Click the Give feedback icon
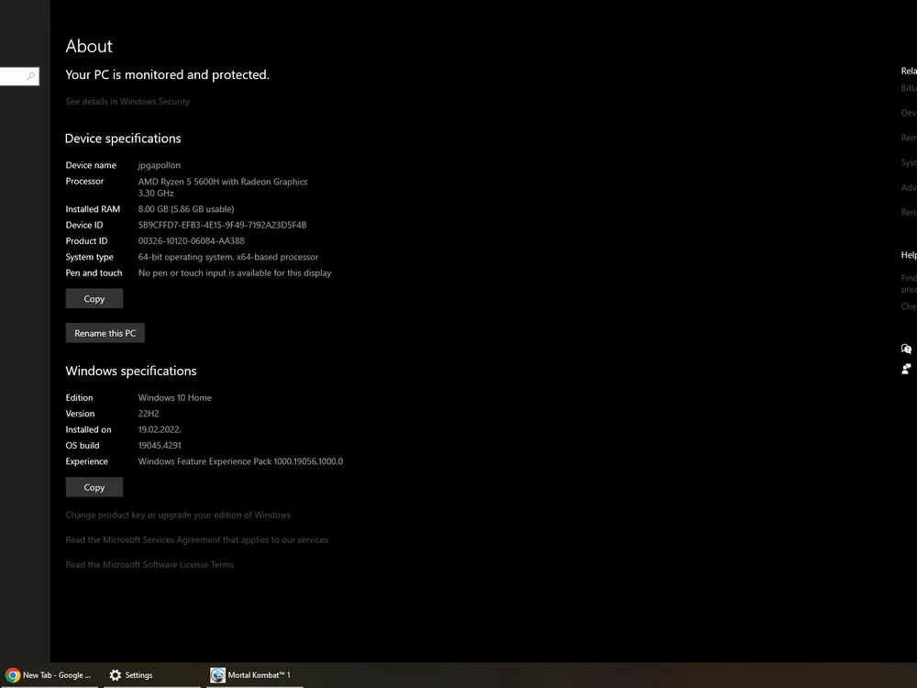This screenshot has width=917, height=688. pos(906,369)
